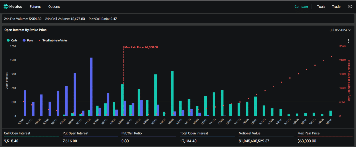Expand the Jul 05 2024 expiry dropdown

coord(340,30)
